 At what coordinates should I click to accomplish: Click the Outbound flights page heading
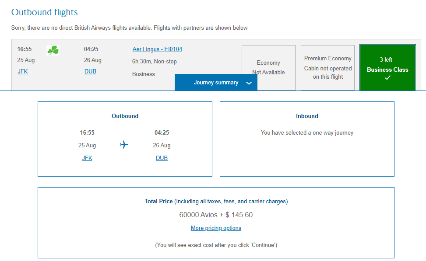pos(45,12)
